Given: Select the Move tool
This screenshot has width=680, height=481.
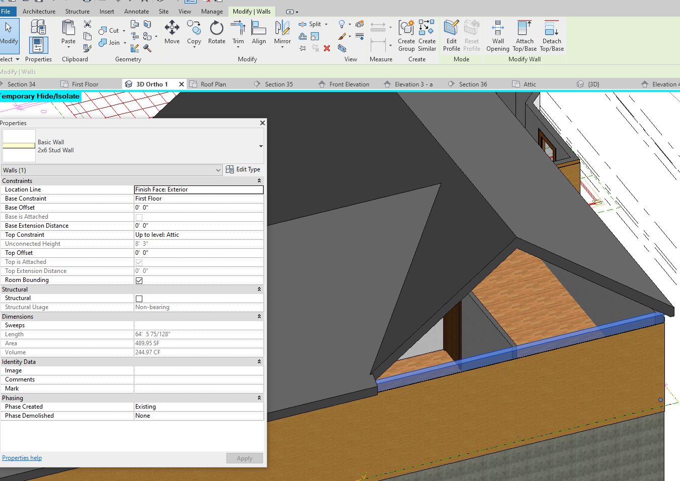Looking at the screenshot, I should [172, 33].
